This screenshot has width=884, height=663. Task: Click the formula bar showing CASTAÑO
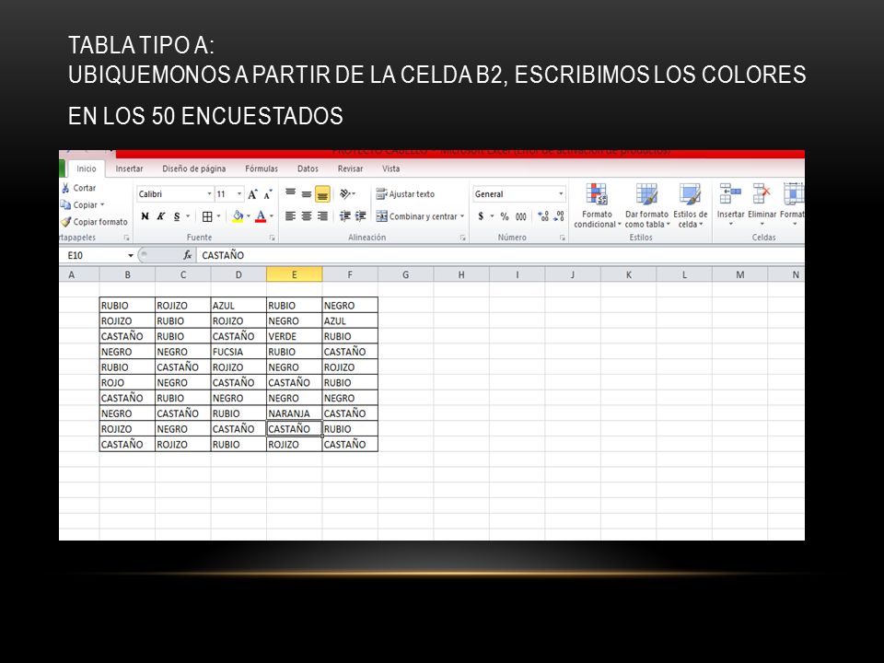click(499, 255)
